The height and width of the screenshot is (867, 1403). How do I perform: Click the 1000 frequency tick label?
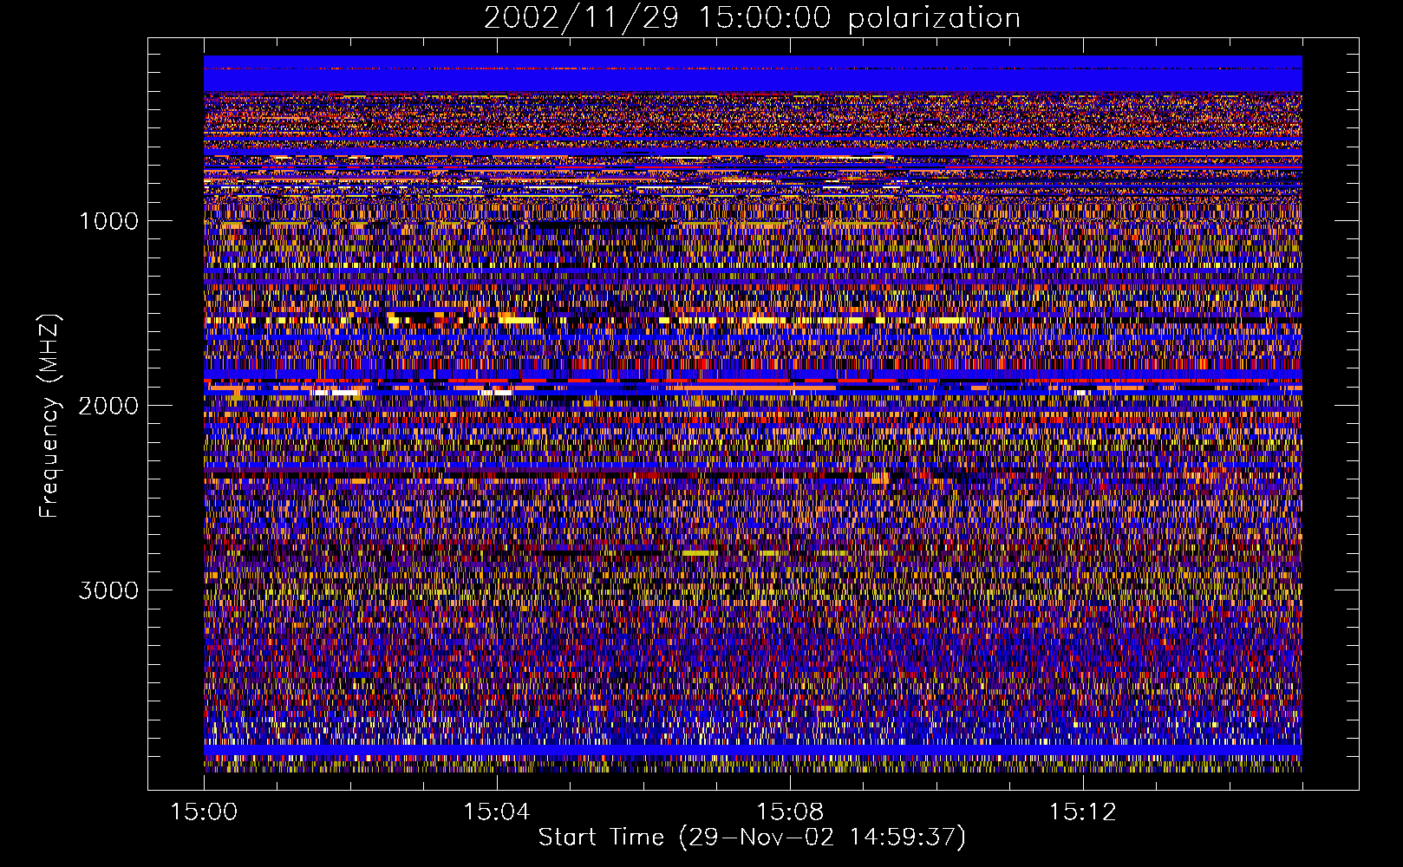point(108,221)
